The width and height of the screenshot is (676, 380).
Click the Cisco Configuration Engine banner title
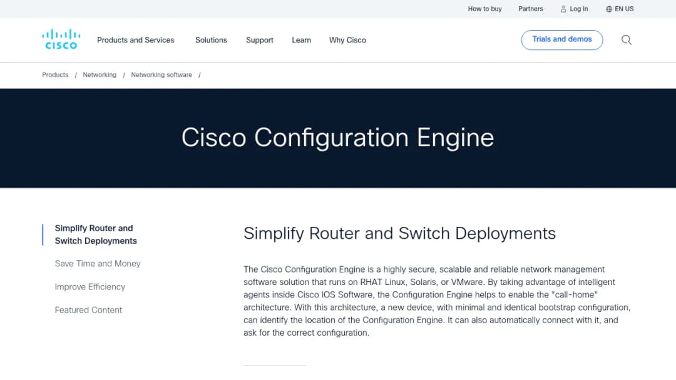(337, 137)
